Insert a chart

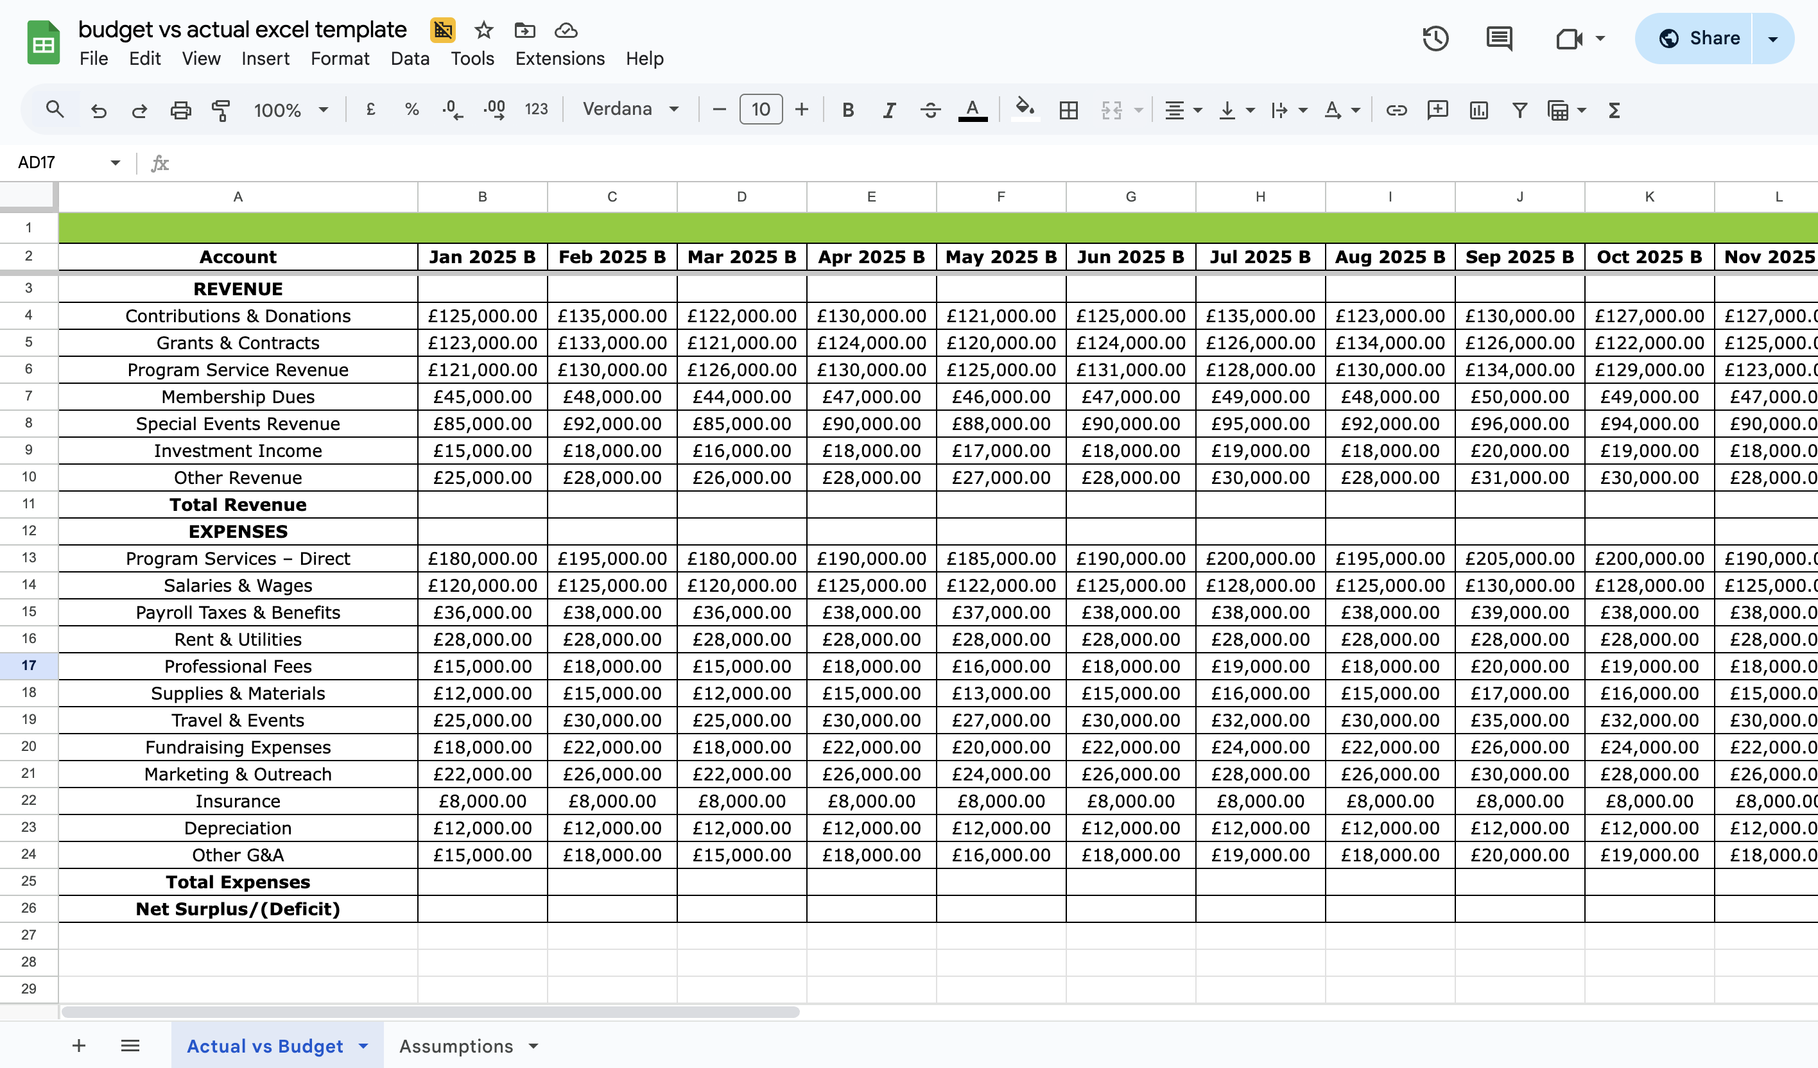[1478, 110]
